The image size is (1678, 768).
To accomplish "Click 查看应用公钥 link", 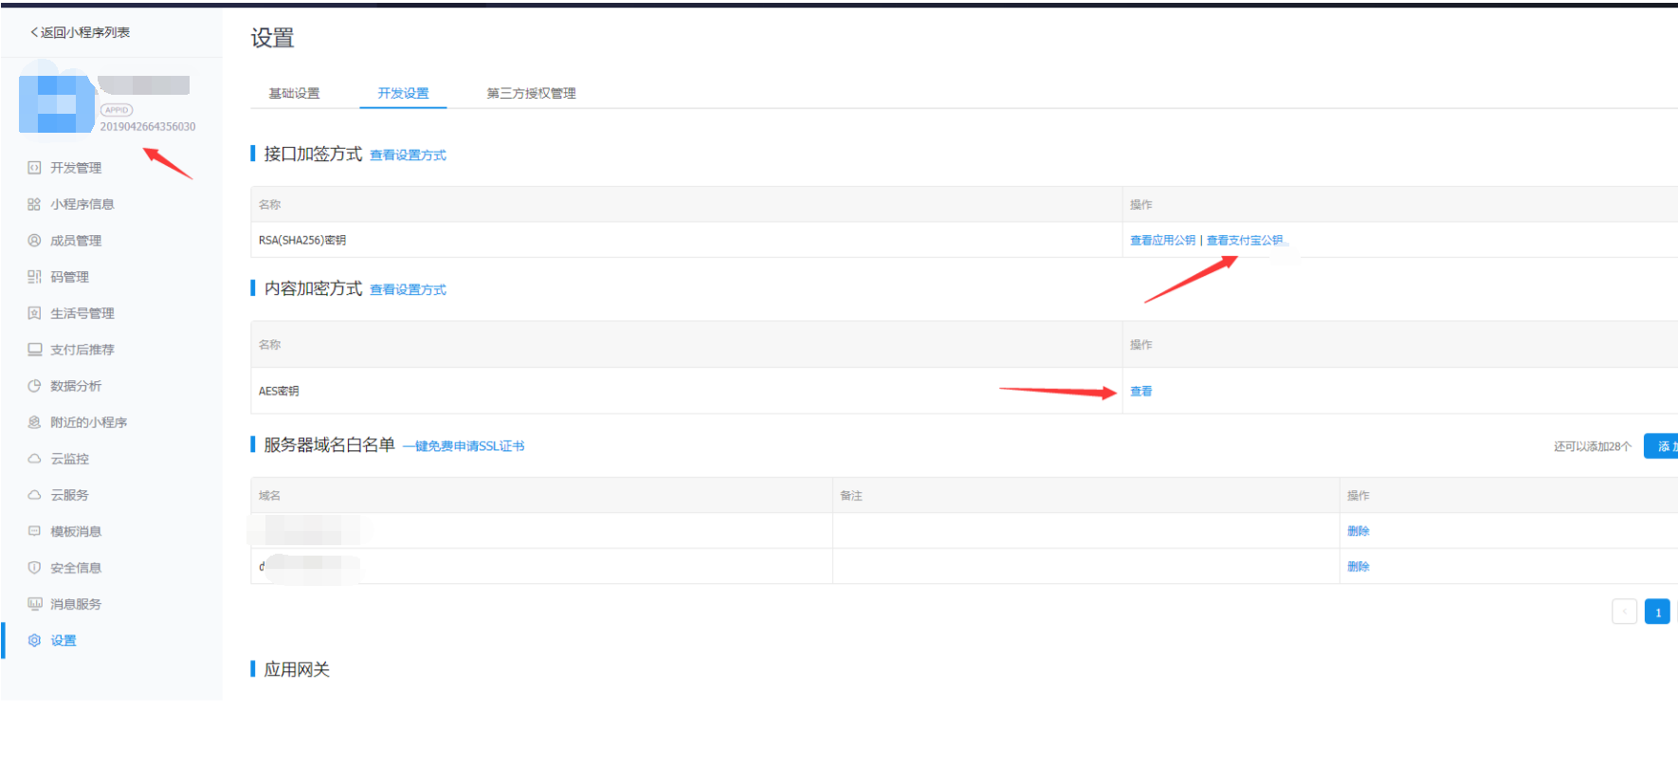I will (x=1162, y=240).
